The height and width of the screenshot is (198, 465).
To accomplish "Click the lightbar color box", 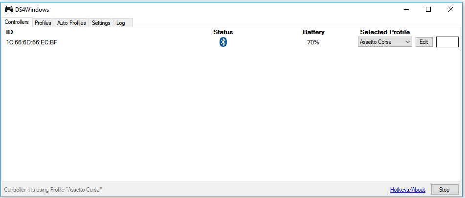I will click(447, 42).
